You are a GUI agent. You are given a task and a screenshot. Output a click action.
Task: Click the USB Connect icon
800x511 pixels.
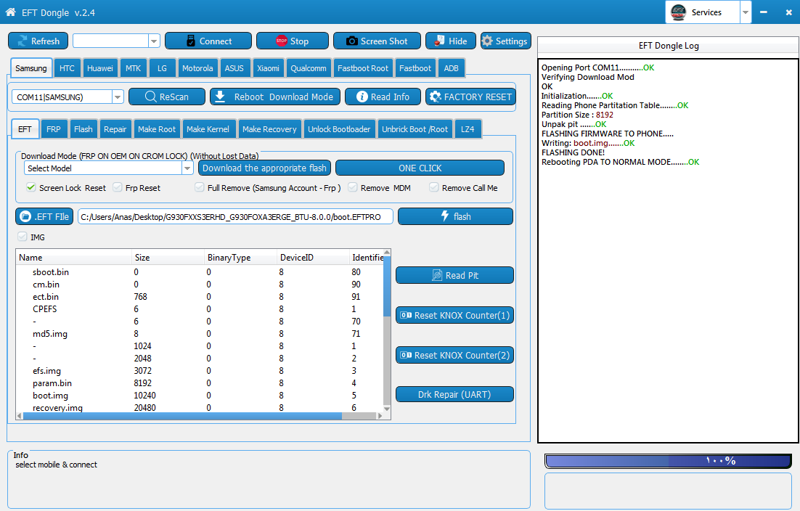(191, 41)
